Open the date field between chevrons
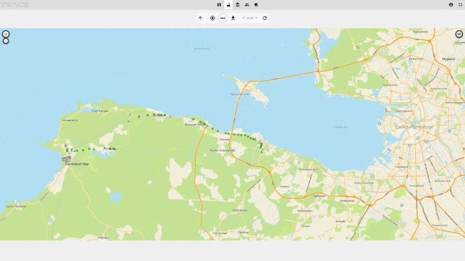The image size is (465, 261). tap(249, 18)
